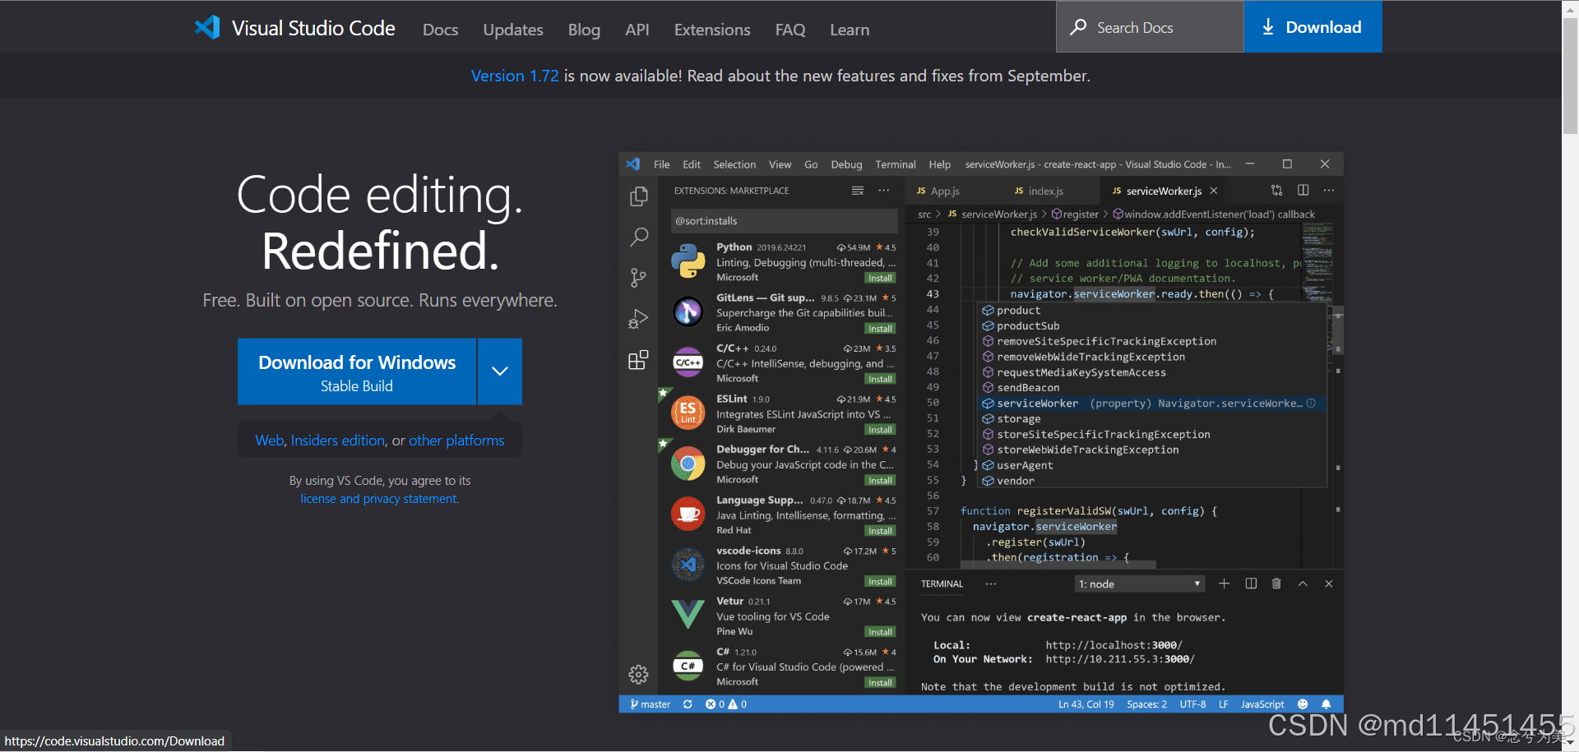Open the terminal panel ellipsis menu
1579x752 pixels.
[991, 584]
